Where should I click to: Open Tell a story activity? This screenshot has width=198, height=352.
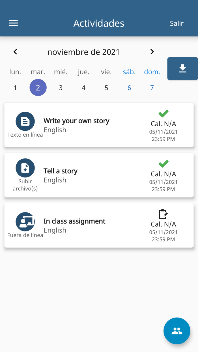pos(61,171)
